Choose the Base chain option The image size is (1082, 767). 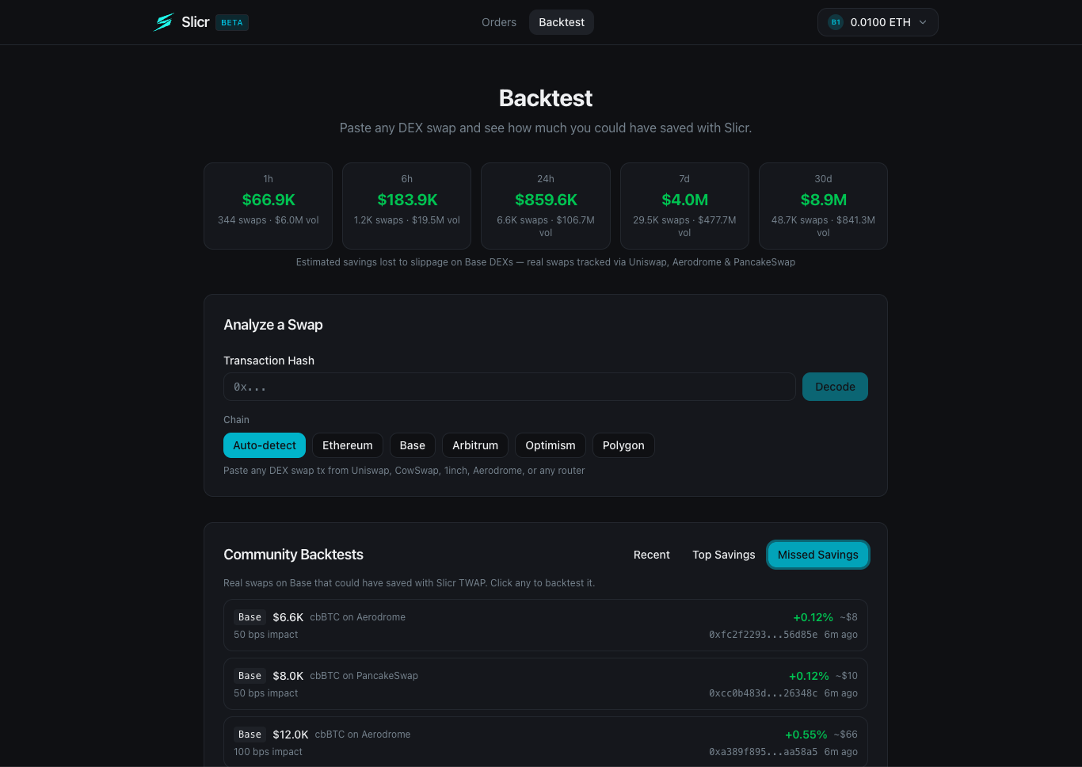coord(413,445)
